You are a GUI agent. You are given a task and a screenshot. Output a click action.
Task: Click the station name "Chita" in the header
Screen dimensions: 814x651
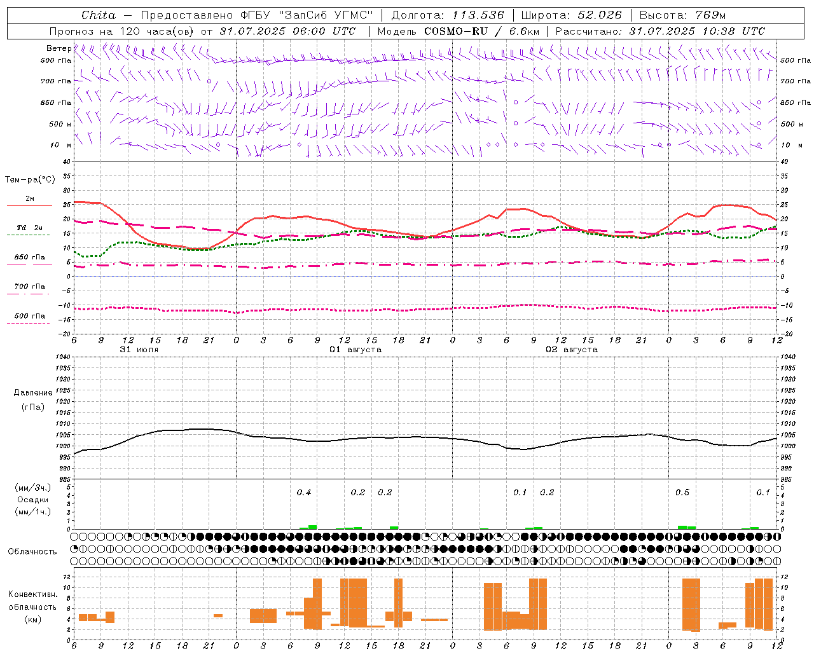point(99,15)
